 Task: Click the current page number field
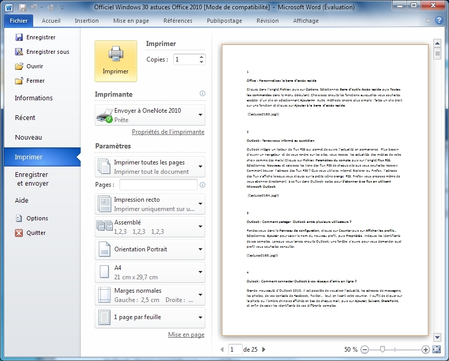235,350
